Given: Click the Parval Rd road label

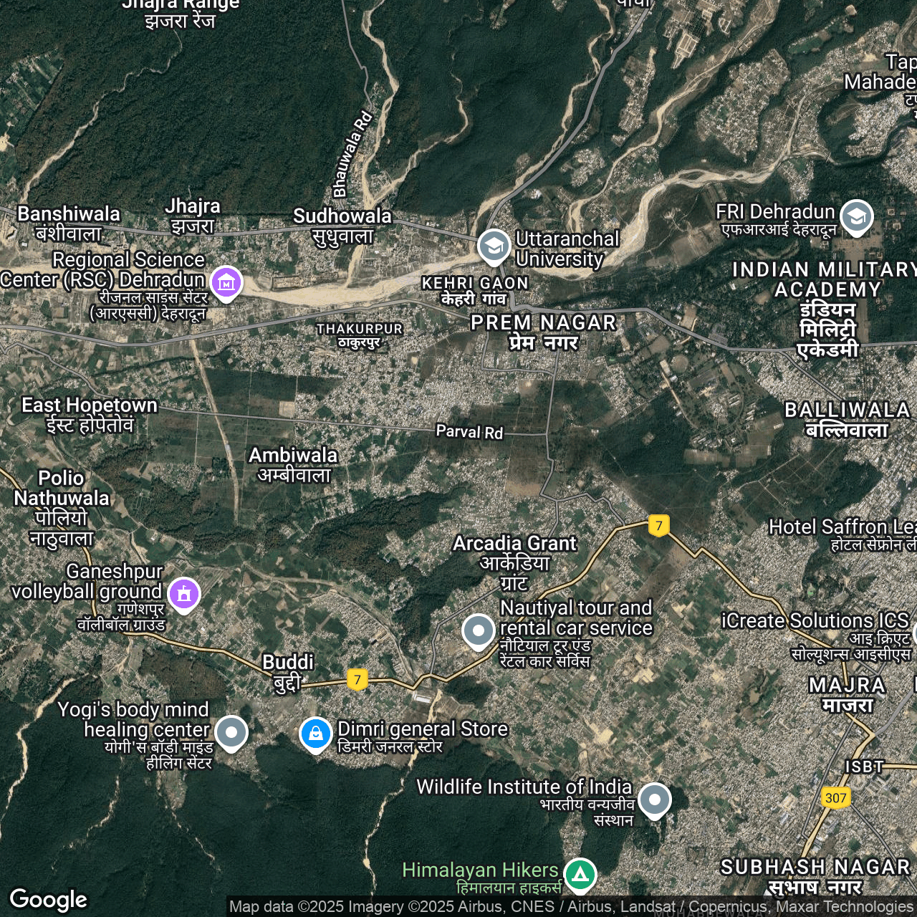Looking at the screenshot, I should (469, 431).
